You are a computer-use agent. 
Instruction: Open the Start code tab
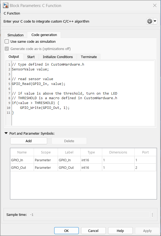[x=31, y=57]
